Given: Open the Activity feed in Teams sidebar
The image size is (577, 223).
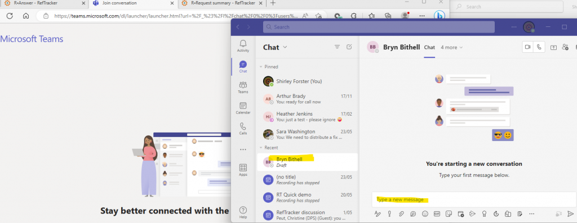Looking at the screenshot, I should pos(243,46).
